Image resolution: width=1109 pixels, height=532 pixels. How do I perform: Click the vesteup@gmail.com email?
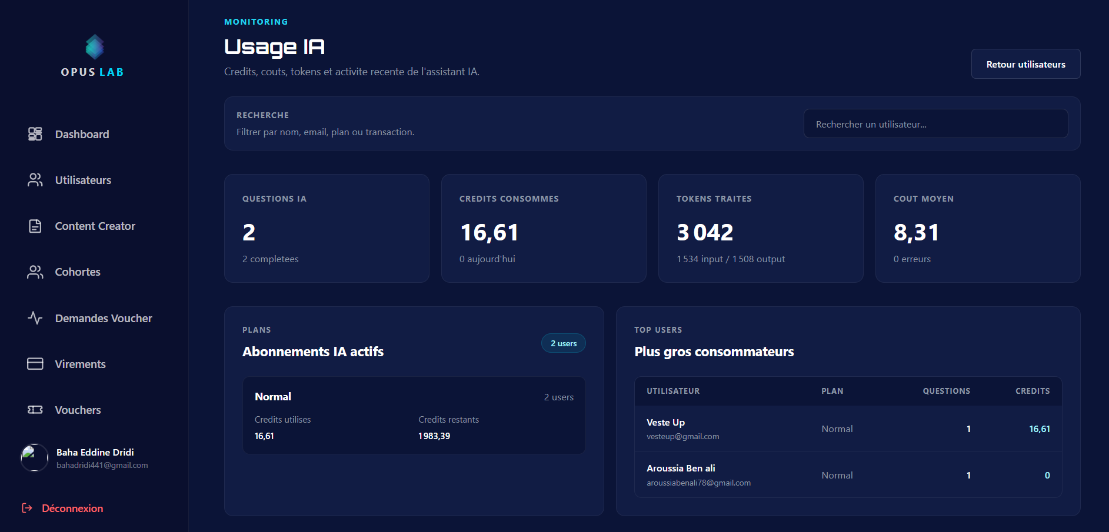682,436
